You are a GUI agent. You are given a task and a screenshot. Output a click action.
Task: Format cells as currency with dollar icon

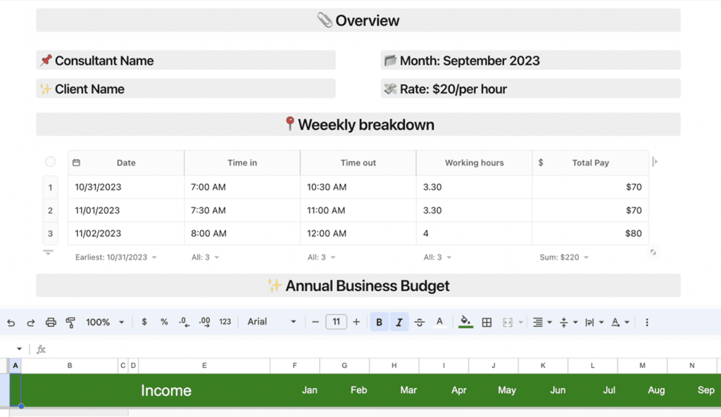click(144, 322)
